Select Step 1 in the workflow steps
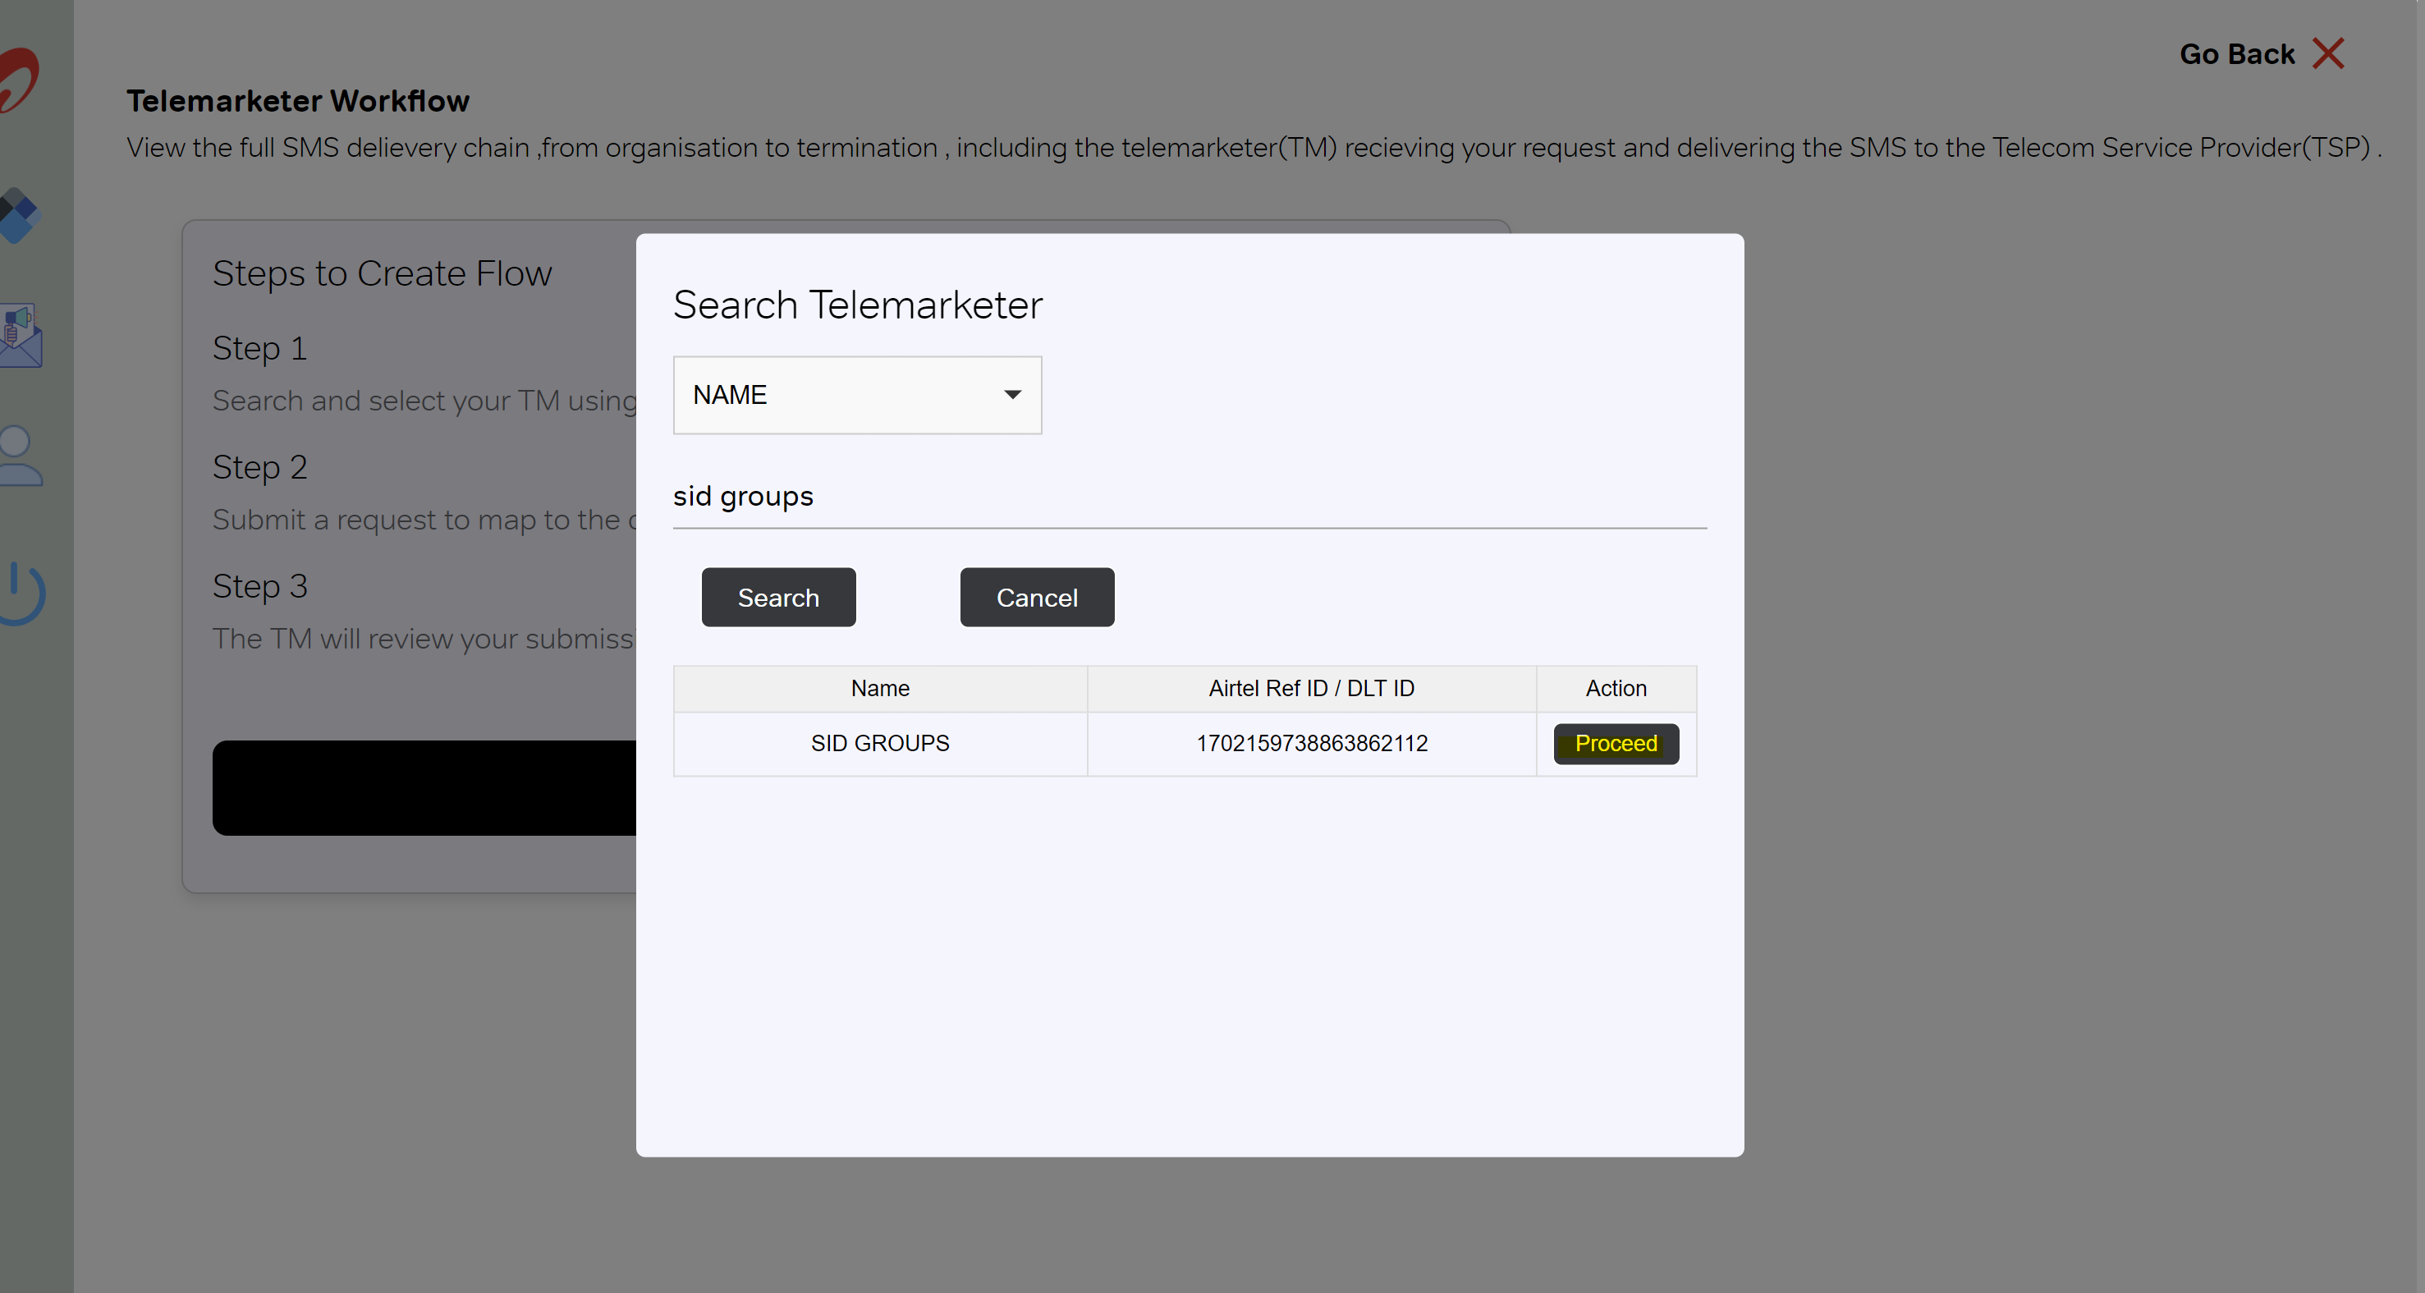 coord(263,348)
